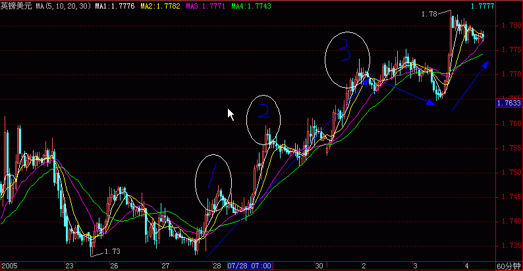Click the 2 date label on time axis
This screenshot has width=523, height=271.
[x=364, y=266]
